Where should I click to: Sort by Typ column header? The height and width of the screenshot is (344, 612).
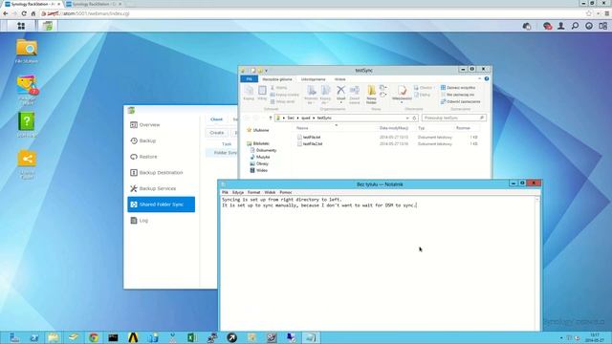tap(421, 128)
